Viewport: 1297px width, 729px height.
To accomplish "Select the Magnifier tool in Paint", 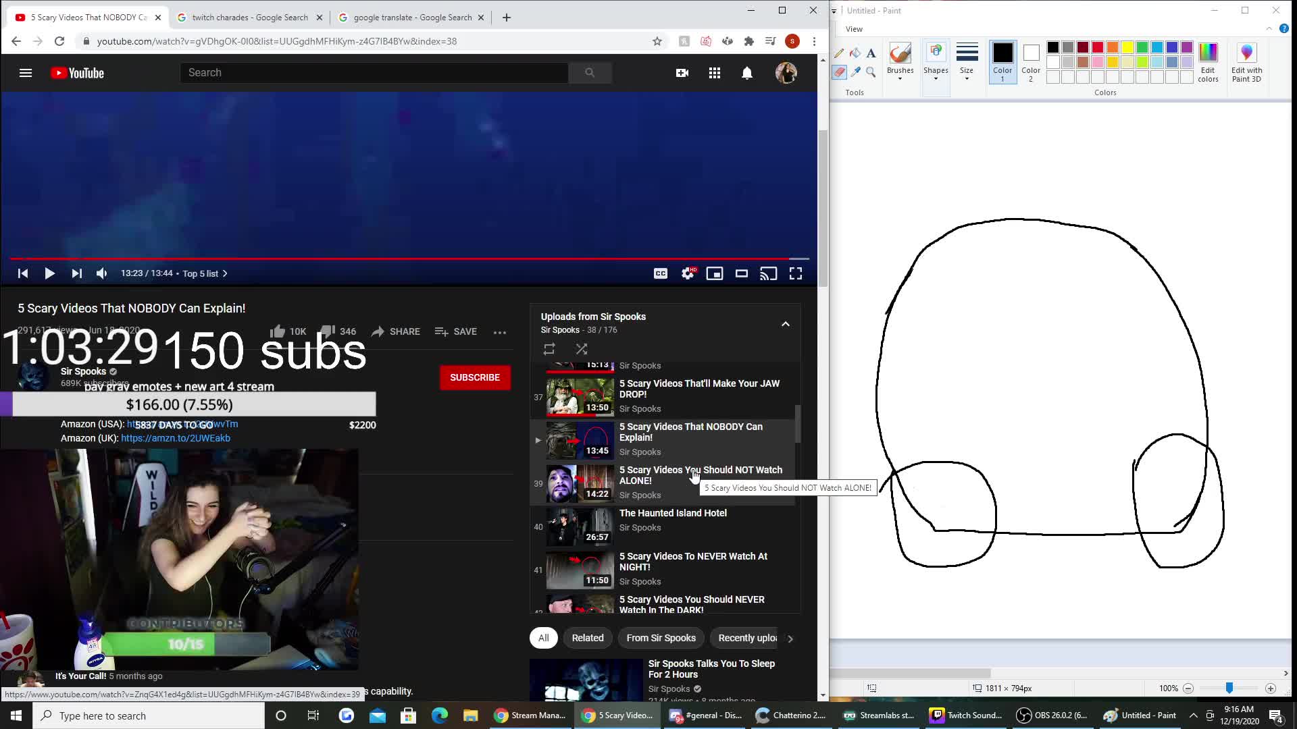I will coord(871,72).
